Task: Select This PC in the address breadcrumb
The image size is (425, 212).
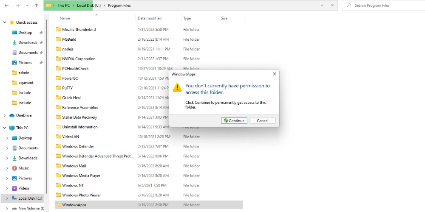Action: (x=63, y=6)
